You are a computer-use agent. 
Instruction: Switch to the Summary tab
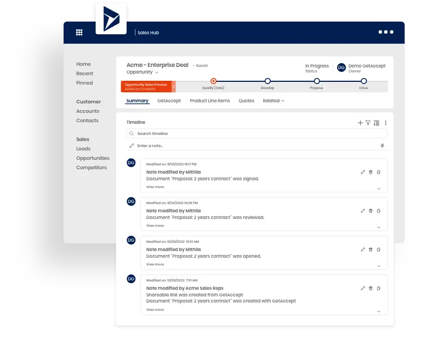(137, 101)
